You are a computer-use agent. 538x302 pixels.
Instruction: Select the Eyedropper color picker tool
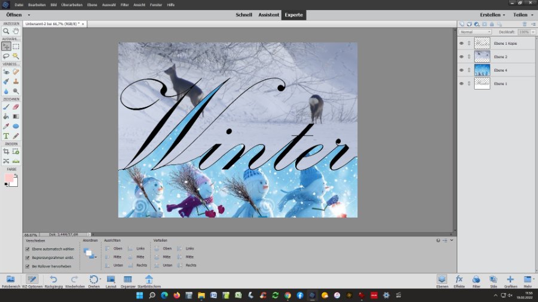(6, 126)
